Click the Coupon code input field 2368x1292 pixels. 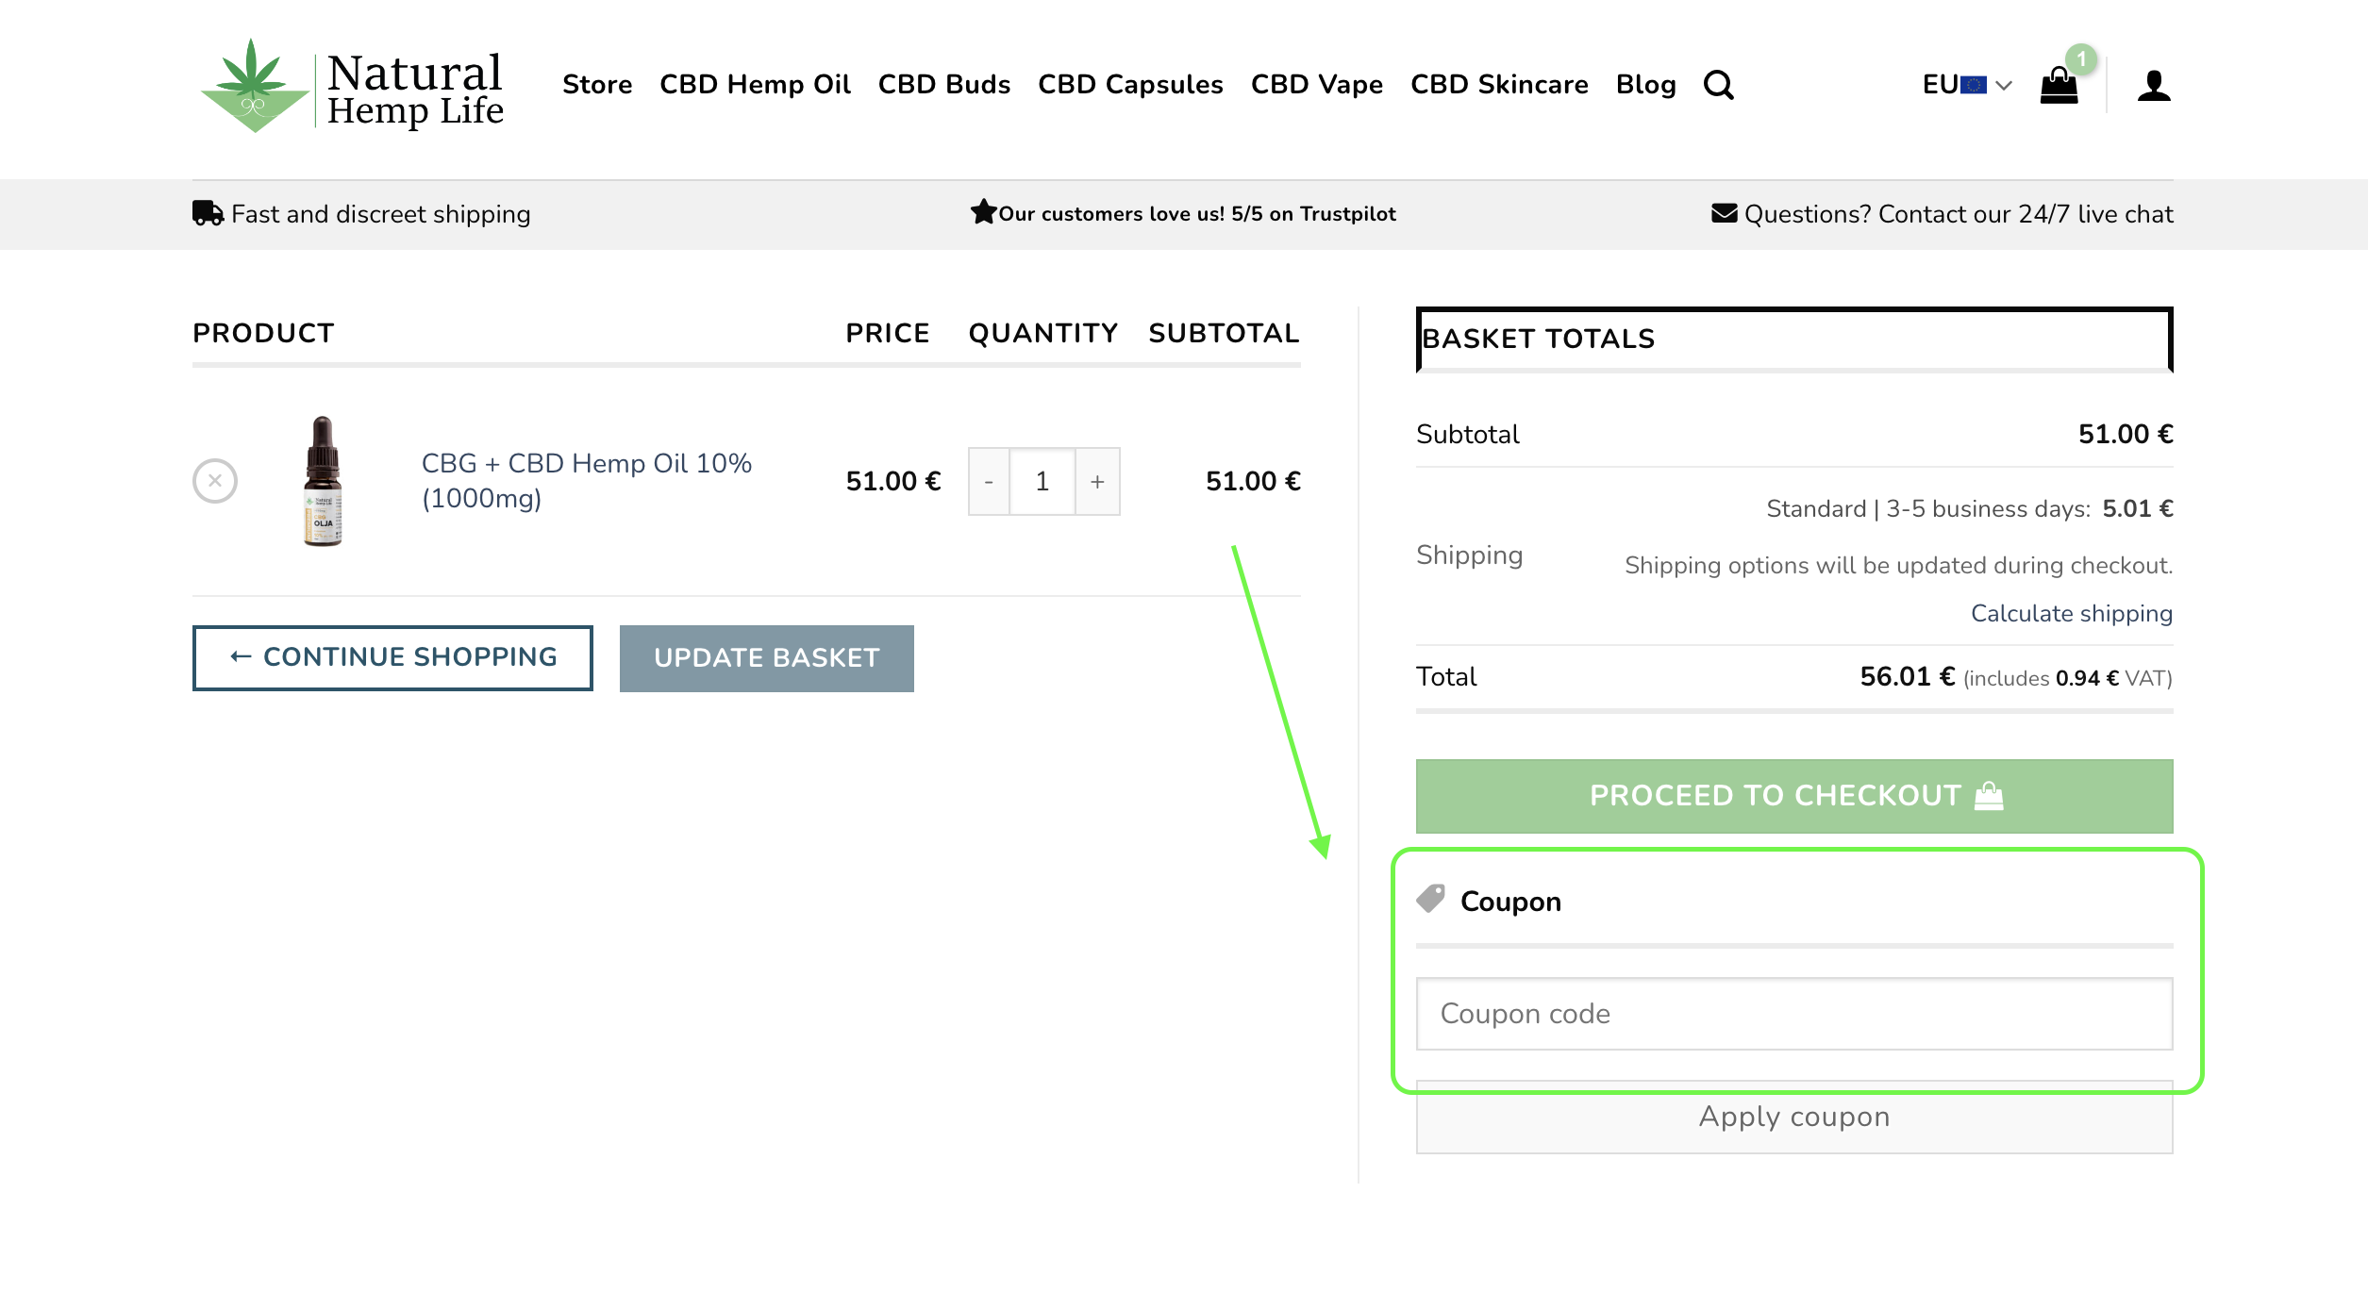[x=1793, y=1014]
